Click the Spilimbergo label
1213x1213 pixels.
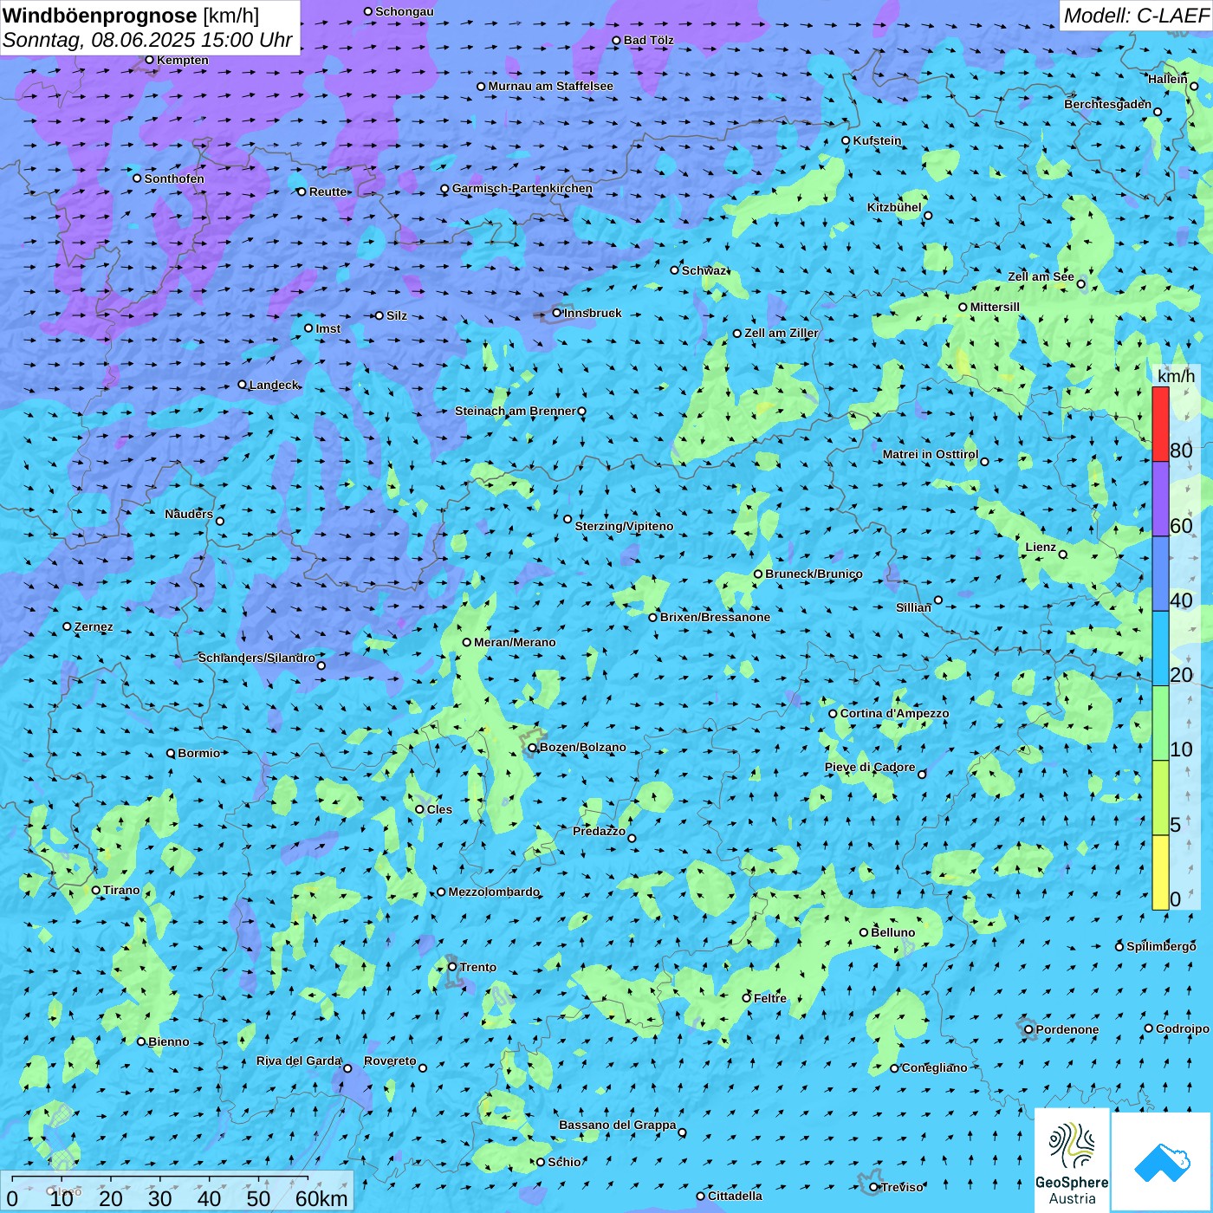click(1161, 946)
